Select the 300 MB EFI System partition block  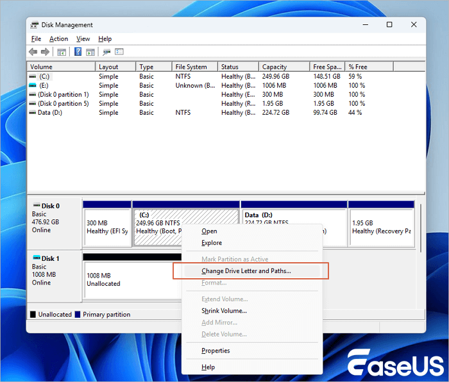point(106,226)
